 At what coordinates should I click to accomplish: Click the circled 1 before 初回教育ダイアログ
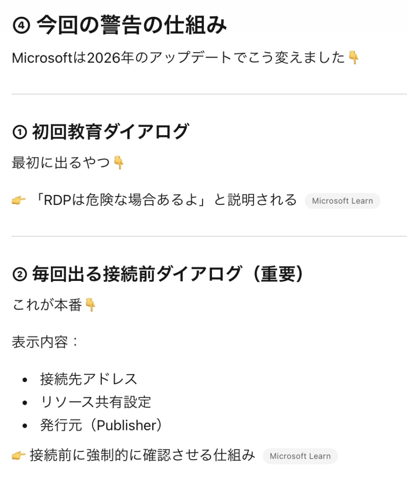click(19, 133)
